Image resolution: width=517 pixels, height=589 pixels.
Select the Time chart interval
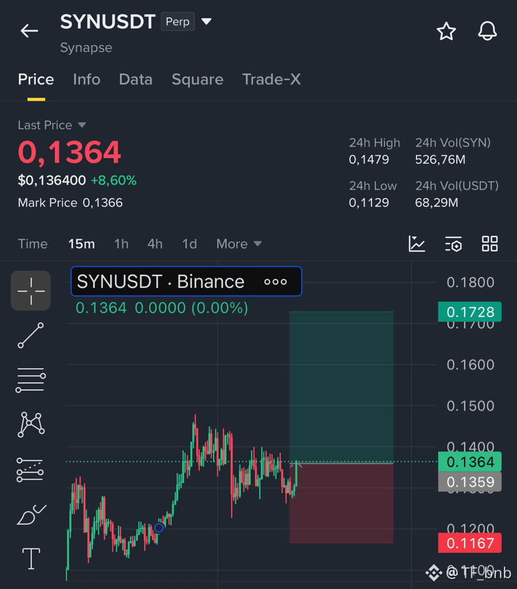coord(33,244)
